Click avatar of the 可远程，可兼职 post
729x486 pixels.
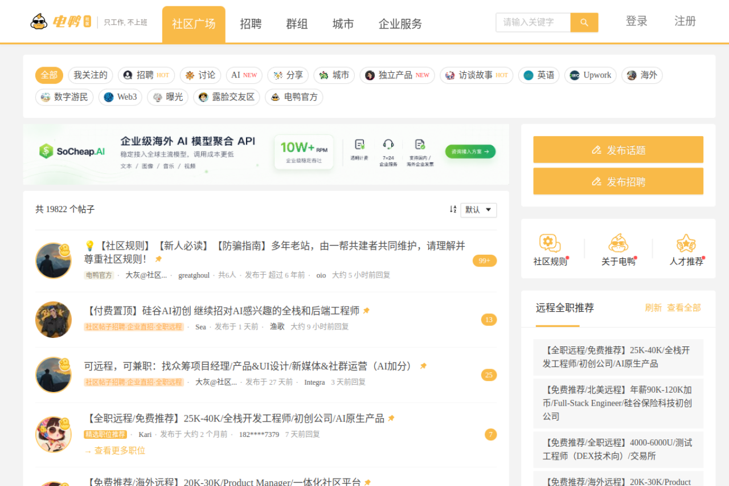tap(54, 375)
